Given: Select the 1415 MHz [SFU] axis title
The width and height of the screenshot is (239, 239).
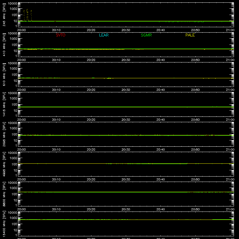Looking at the screenshot, I should pos(4,104).
